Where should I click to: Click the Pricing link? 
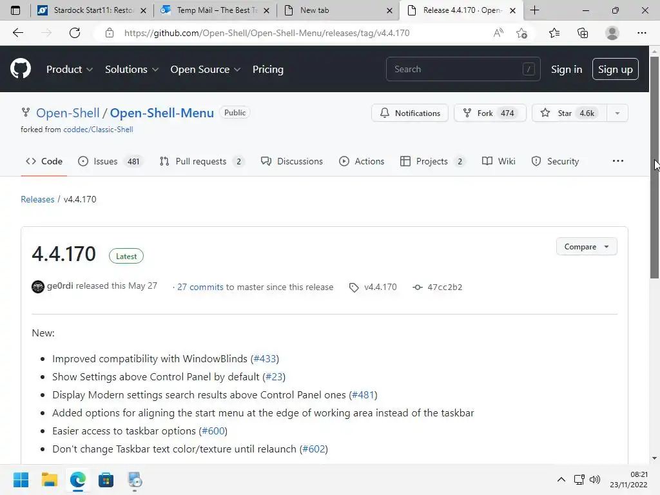[x=267, y=70]
